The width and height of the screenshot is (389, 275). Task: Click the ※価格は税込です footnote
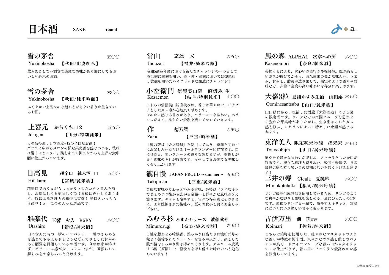coord(368,266)
